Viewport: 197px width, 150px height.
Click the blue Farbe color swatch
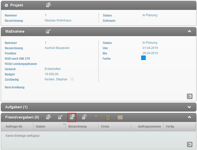click(143, 58)
